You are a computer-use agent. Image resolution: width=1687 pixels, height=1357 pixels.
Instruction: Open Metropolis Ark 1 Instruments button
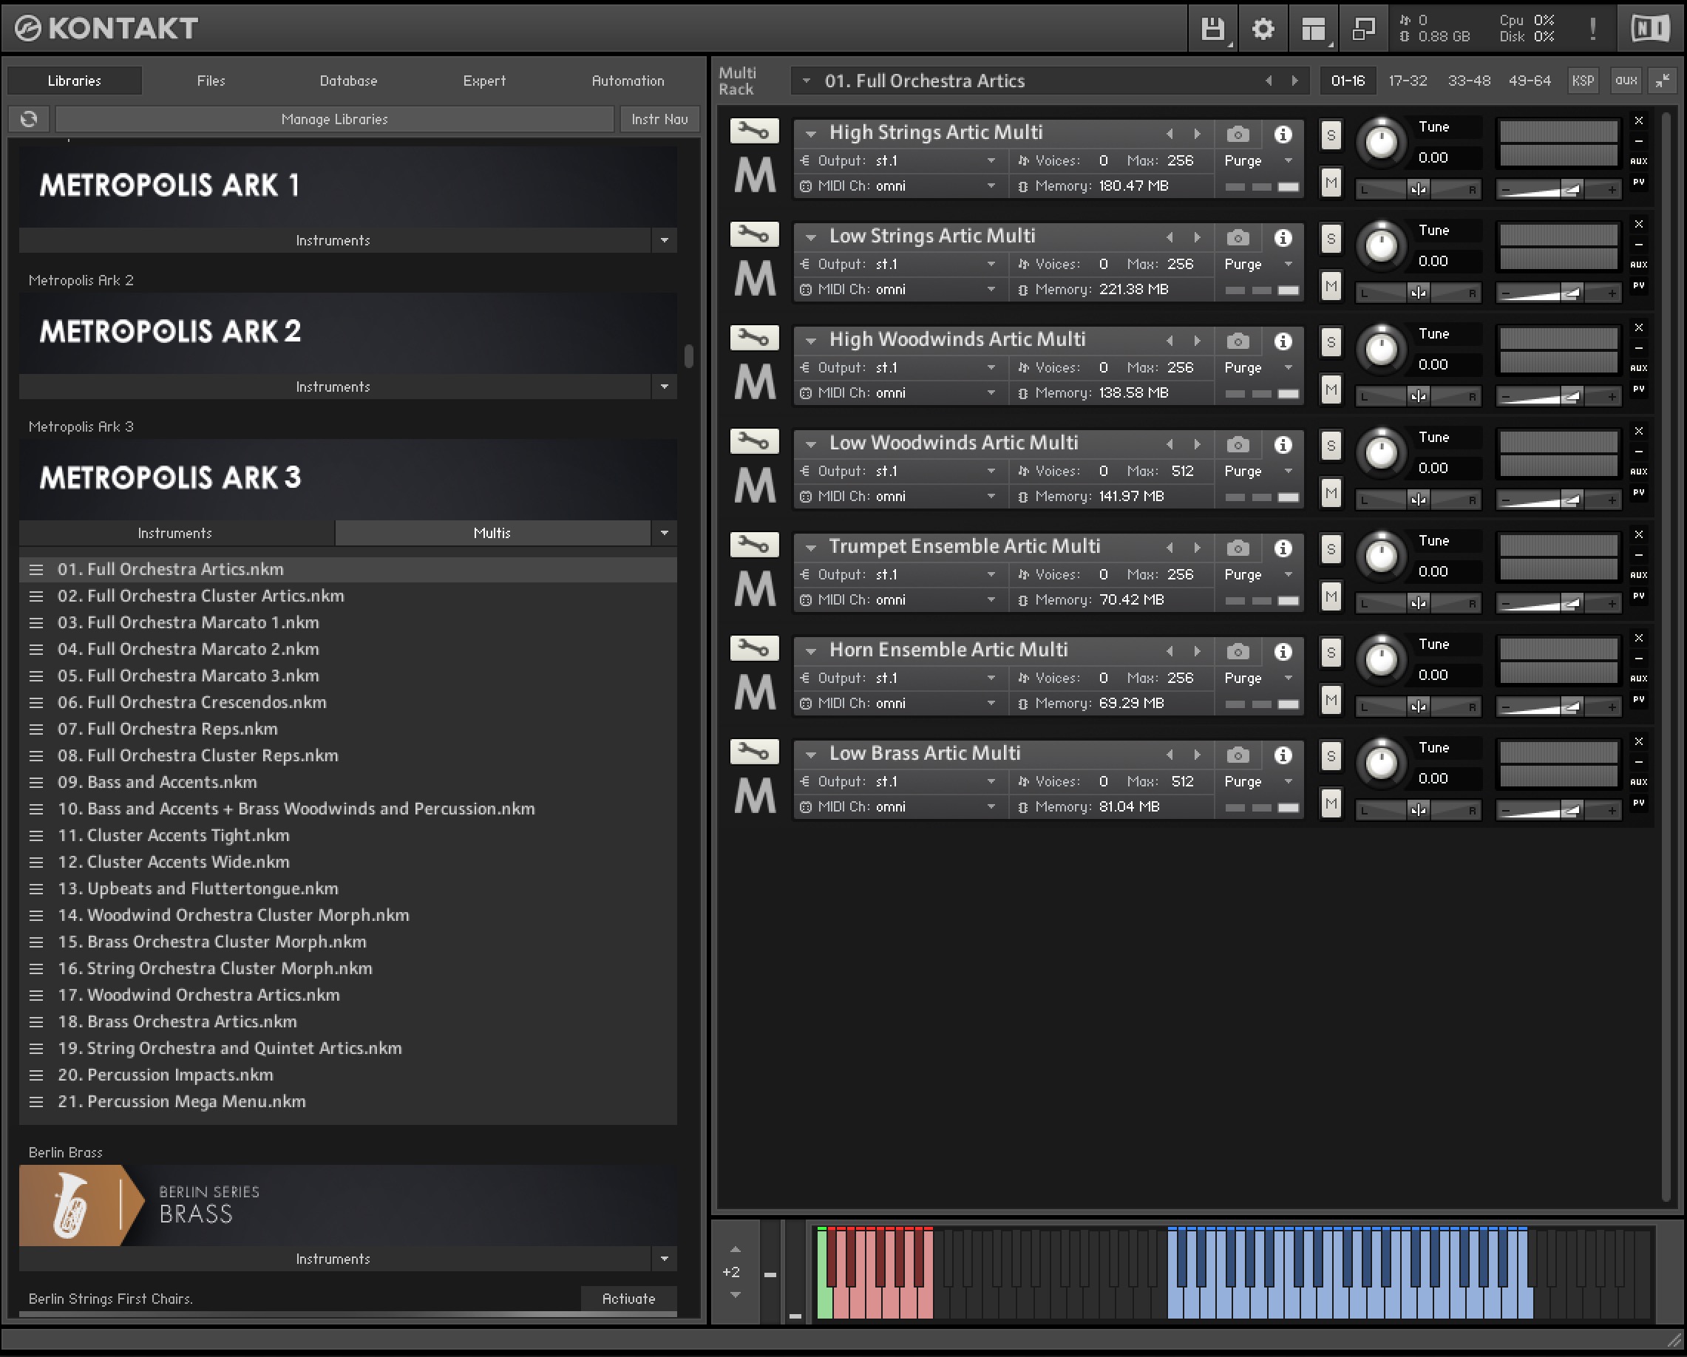click(334, 240)
